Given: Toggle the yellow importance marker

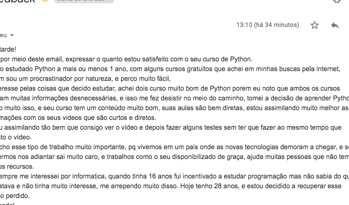Looking at the screenshot, I should point(45,0).
